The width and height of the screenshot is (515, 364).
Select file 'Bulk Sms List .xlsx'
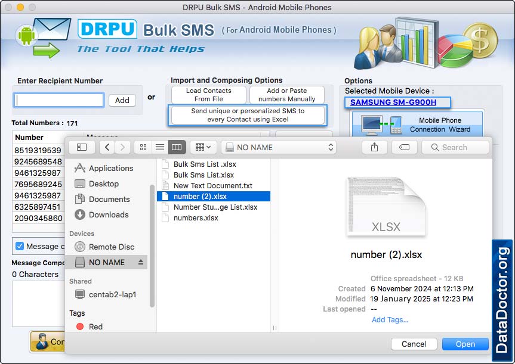point(214,164)
